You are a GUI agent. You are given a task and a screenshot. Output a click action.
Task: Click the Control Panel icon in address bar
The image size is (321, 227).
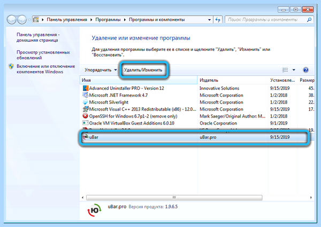[x=36, y=20]
